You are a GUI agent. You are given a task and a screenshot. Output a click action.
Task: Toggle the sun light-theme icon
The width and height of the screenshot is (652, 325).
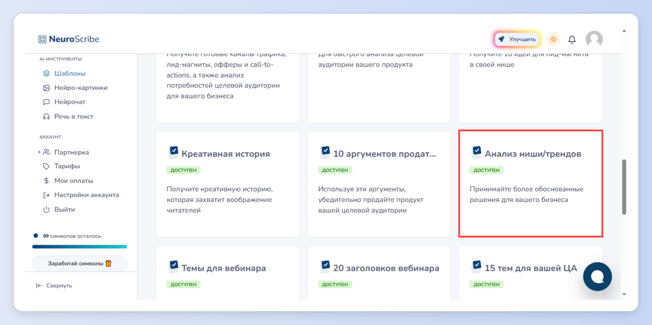click(x=553, y=39)
